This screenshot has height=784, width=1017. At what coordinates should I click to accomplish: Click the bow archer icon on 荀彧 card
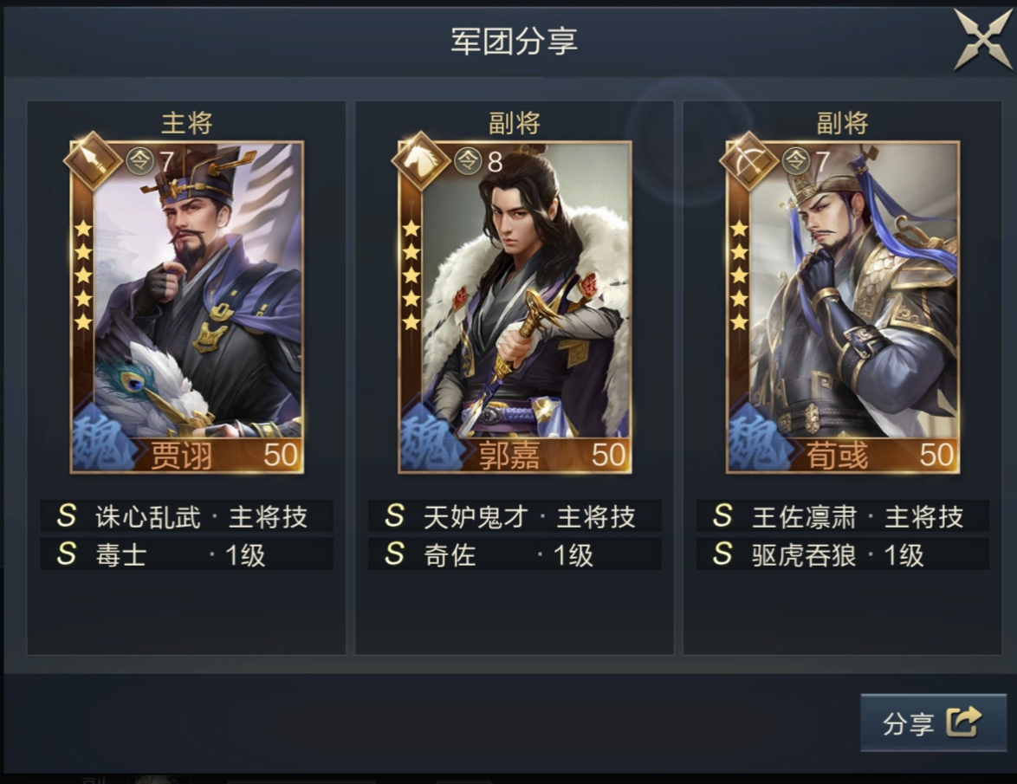[749, 161]
